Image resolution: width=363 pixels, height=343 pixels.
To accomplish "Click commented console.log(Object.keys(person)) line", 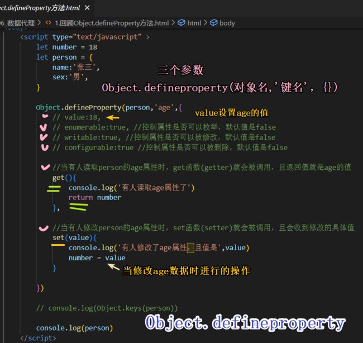I will coord(107,308).
